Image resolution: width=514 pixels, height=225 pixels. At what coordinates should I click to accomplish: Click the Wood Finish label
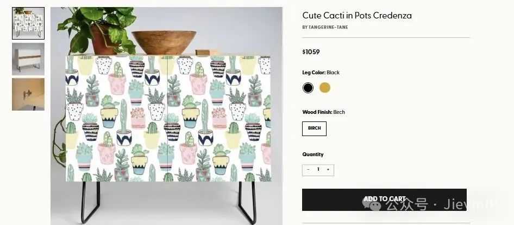pos(317,112)
